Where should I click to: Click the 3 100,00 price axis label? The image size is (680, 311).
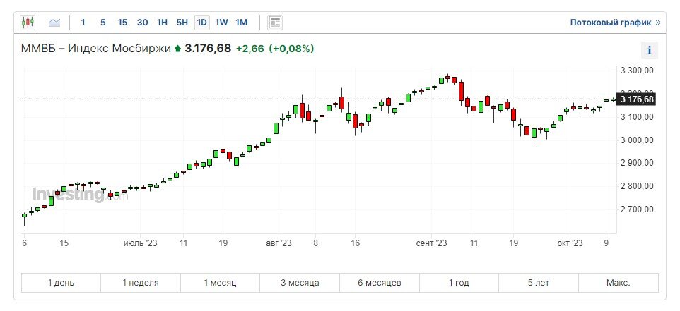click(x=637, y=117)
